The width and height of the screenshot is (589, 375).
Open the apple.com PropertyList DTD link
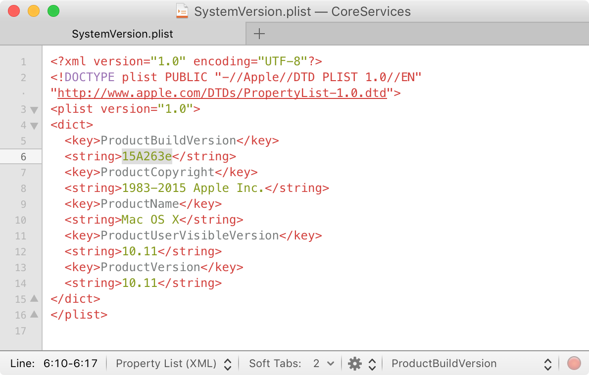222,93
